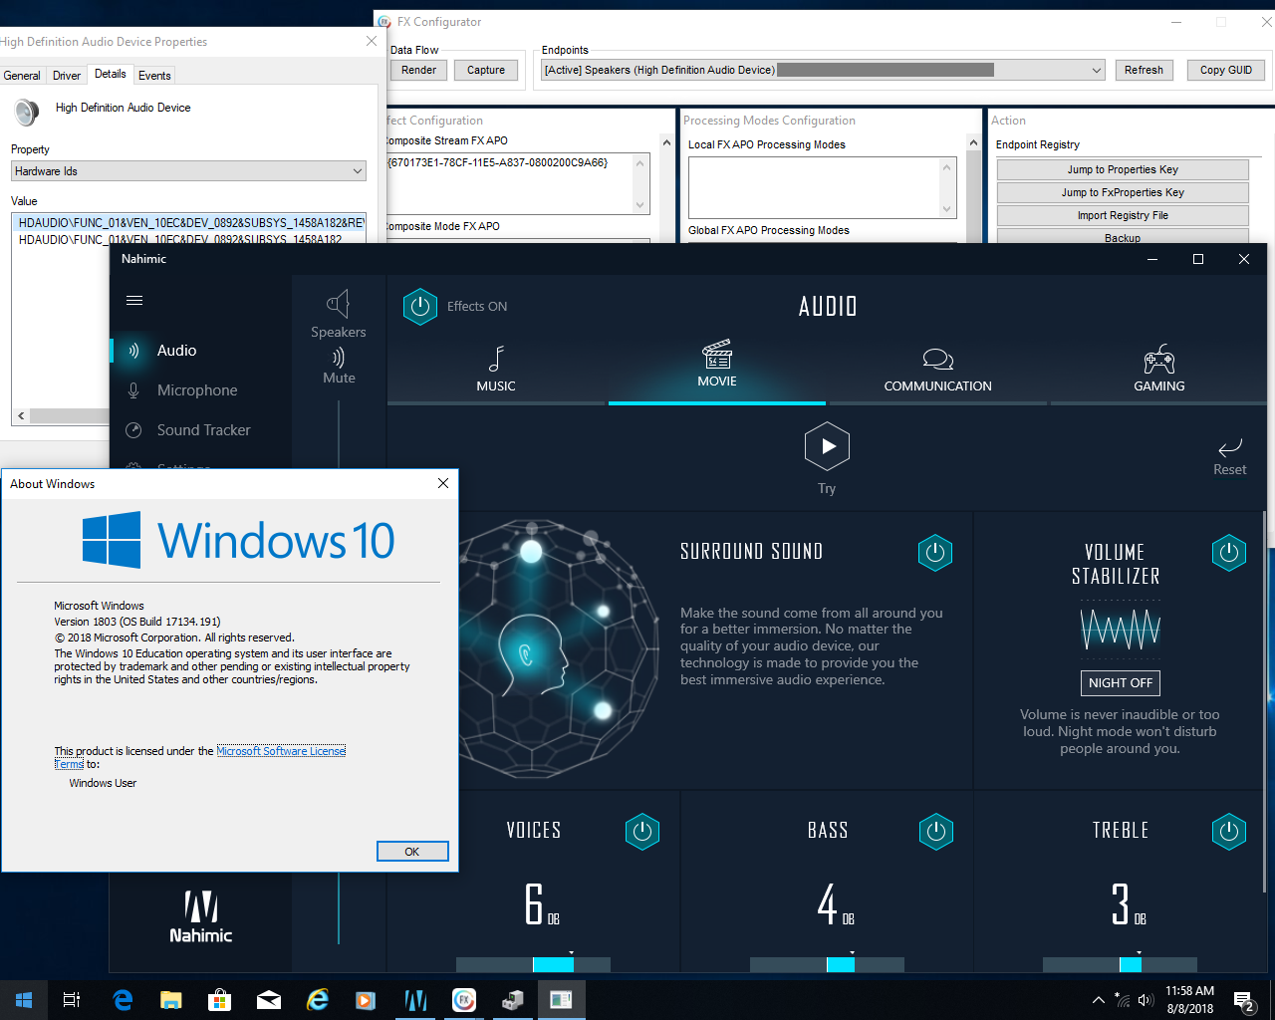Click Render in FX Configurator
The image size is (1275, 1020).
(x=418, y=70)
